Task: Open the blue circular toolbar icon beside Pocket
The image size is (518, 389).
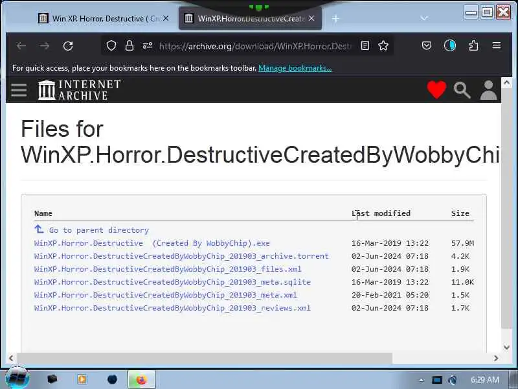Action: pos(449,45)
